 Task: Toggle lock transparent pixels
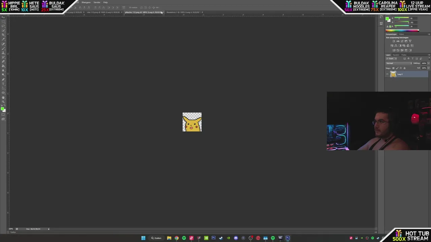[x=393, y=68]
